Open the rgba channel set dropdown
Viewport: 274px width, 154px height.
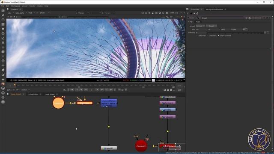tap(10, 13)
